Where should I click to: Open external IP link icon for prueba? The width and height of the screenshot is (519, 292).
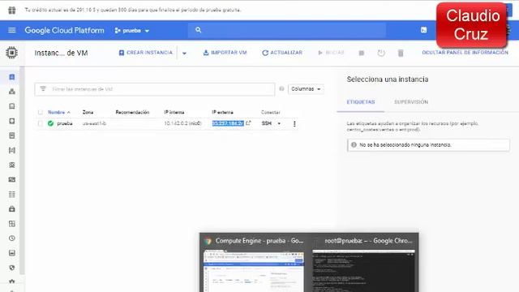pyautogui.click(x=249, y=123)
